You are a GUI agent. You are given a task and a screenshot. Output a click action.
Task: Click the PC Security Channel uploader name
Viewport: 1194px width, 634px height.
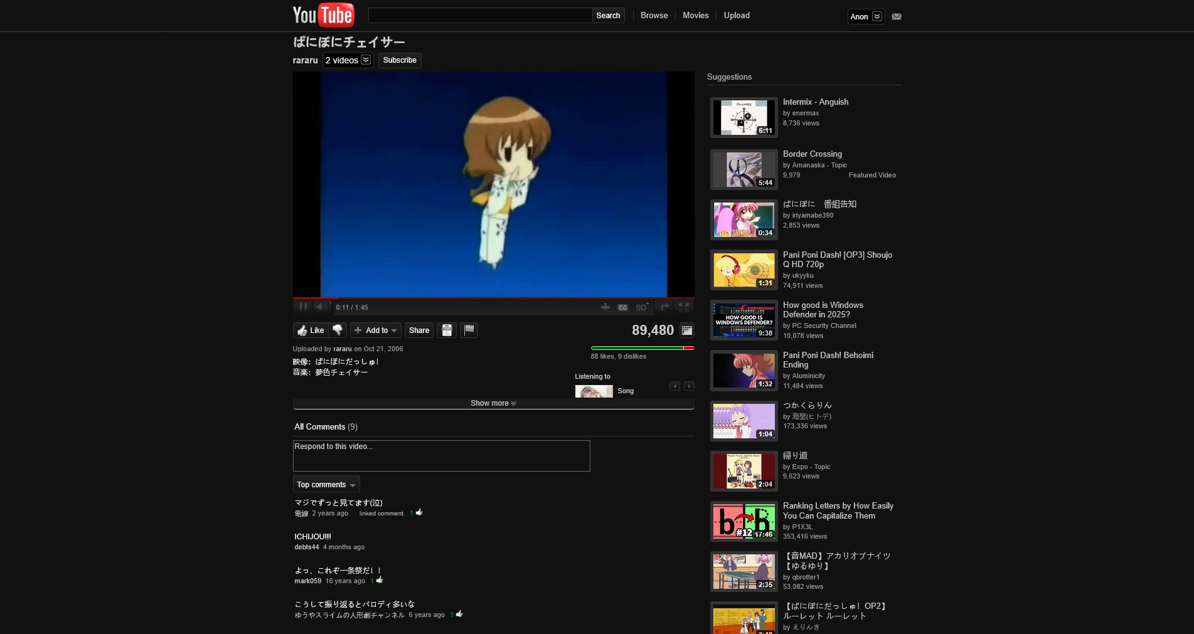(x=824, y=325)
